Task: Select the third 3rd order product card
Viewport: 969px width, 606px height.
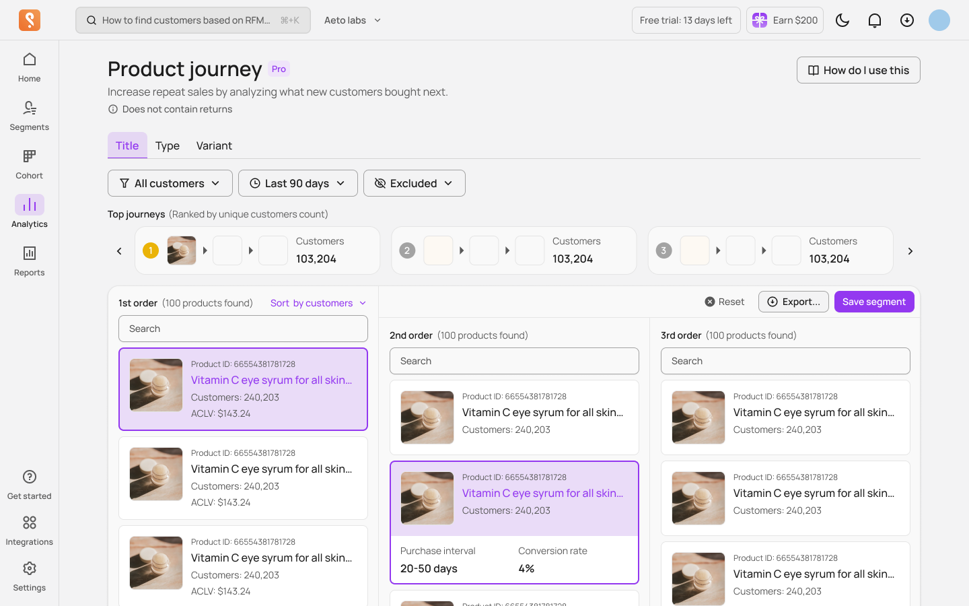Action: [785, 574]
